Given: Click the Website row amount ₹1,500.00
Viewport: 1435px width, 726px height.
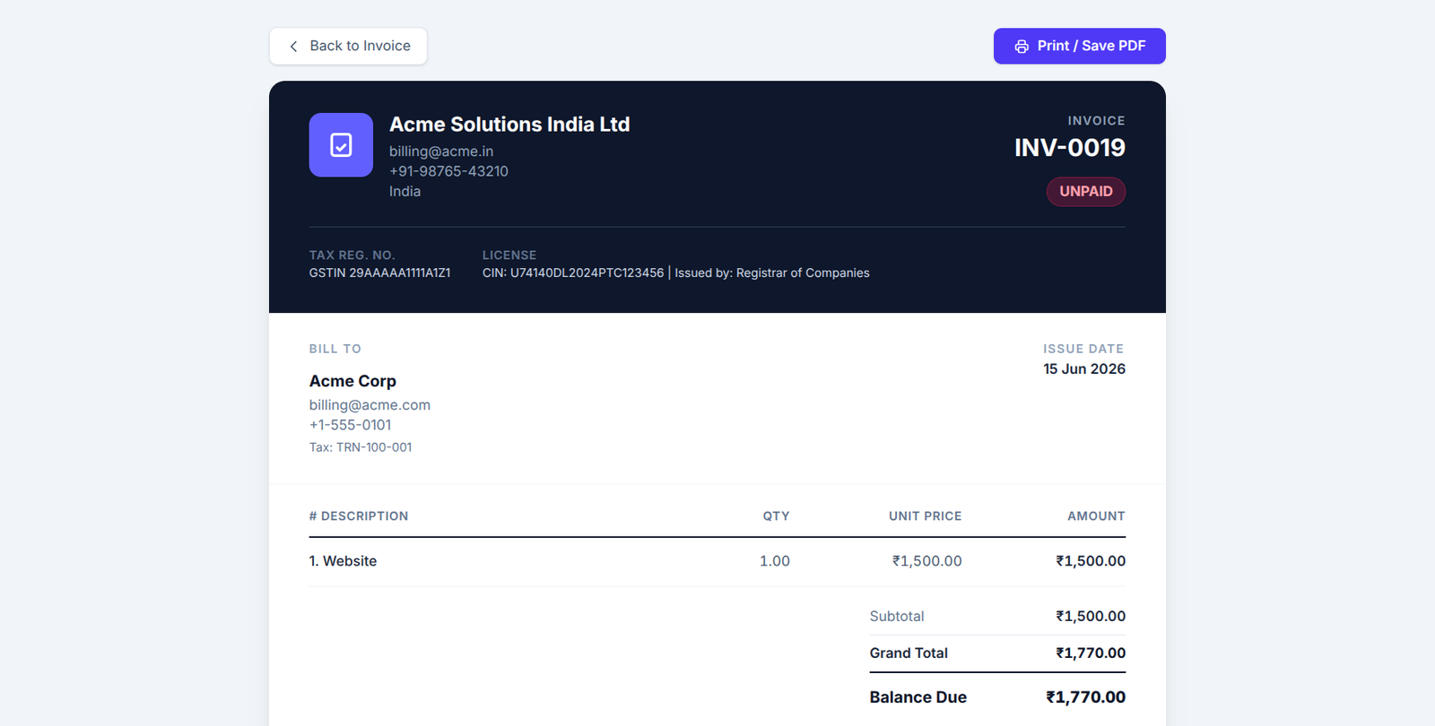Looking at the screenshot, I should point(1090,561).
